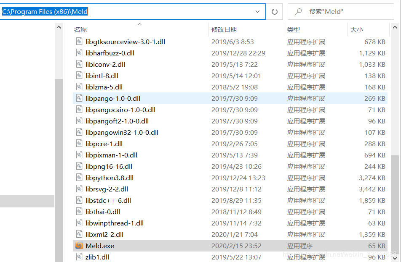Screen dimensions: 401x262
Task: Click the libharfbuzz-0.dll file icon
Action: (79, 53)
